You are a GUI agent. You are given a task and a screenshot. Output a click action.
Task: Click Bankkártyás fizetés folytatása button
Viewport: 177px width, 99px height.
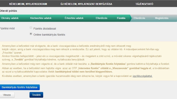point(20,87)
